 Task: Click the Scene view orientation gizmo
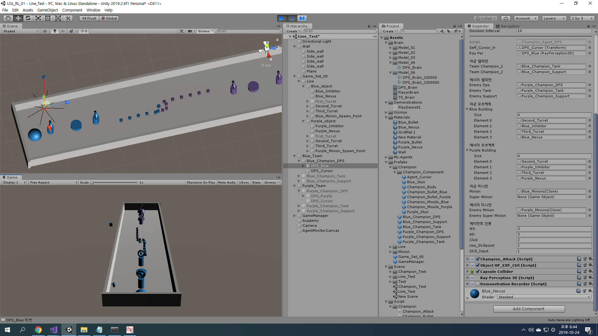pyautogui.click(x=268, y=49)
